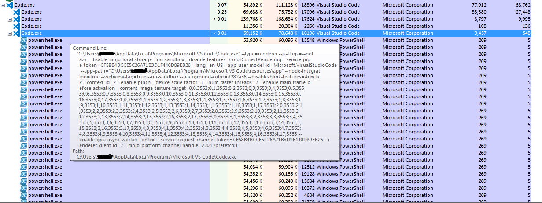The width and height of the screenshot is (542, 203).
Task: Click working set value 75,732 K
Action: click(x=288, y=12)
